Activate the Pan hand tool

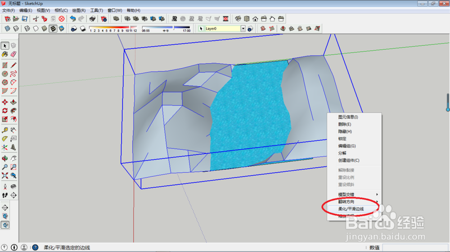[x=13, y=158]
